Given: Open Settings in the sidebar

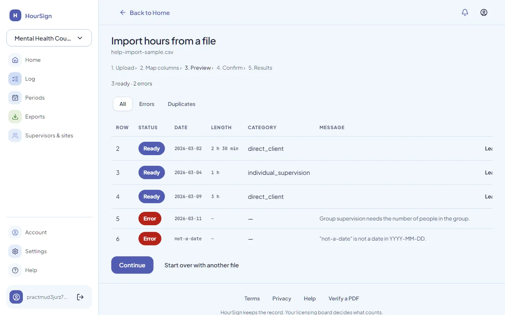Looking at the screenshot, I should point(36,251).
